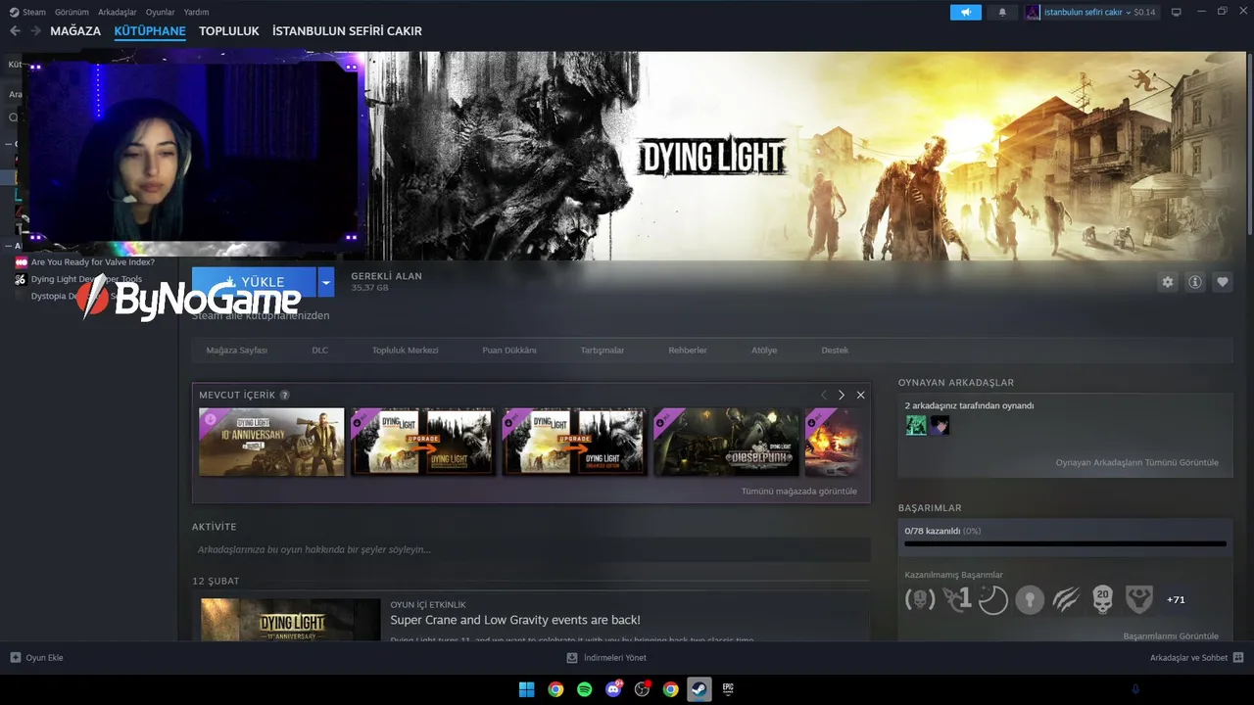Open Discord from the taskbar
1254x705 pixels.
(x=613, y=689)
